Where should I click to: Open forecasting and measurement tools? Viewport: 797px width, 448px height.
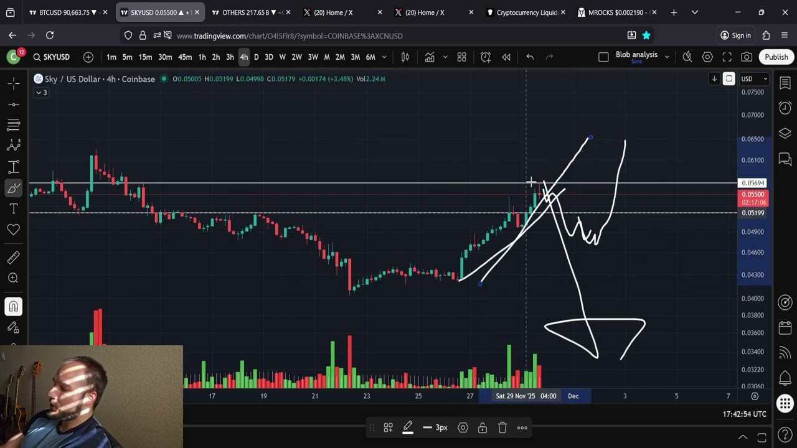tap(13, 167)
